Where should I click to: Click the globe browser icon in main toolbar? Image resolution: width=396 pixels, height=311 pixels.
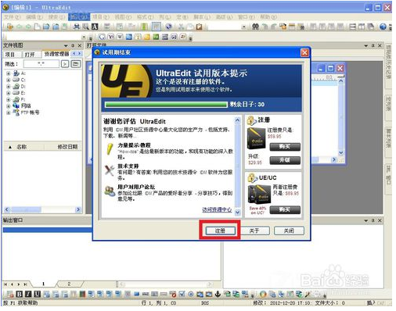tap(169, 27)
